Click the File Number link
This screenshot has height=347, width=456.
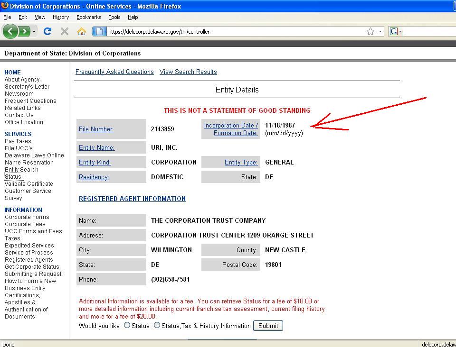96,129
